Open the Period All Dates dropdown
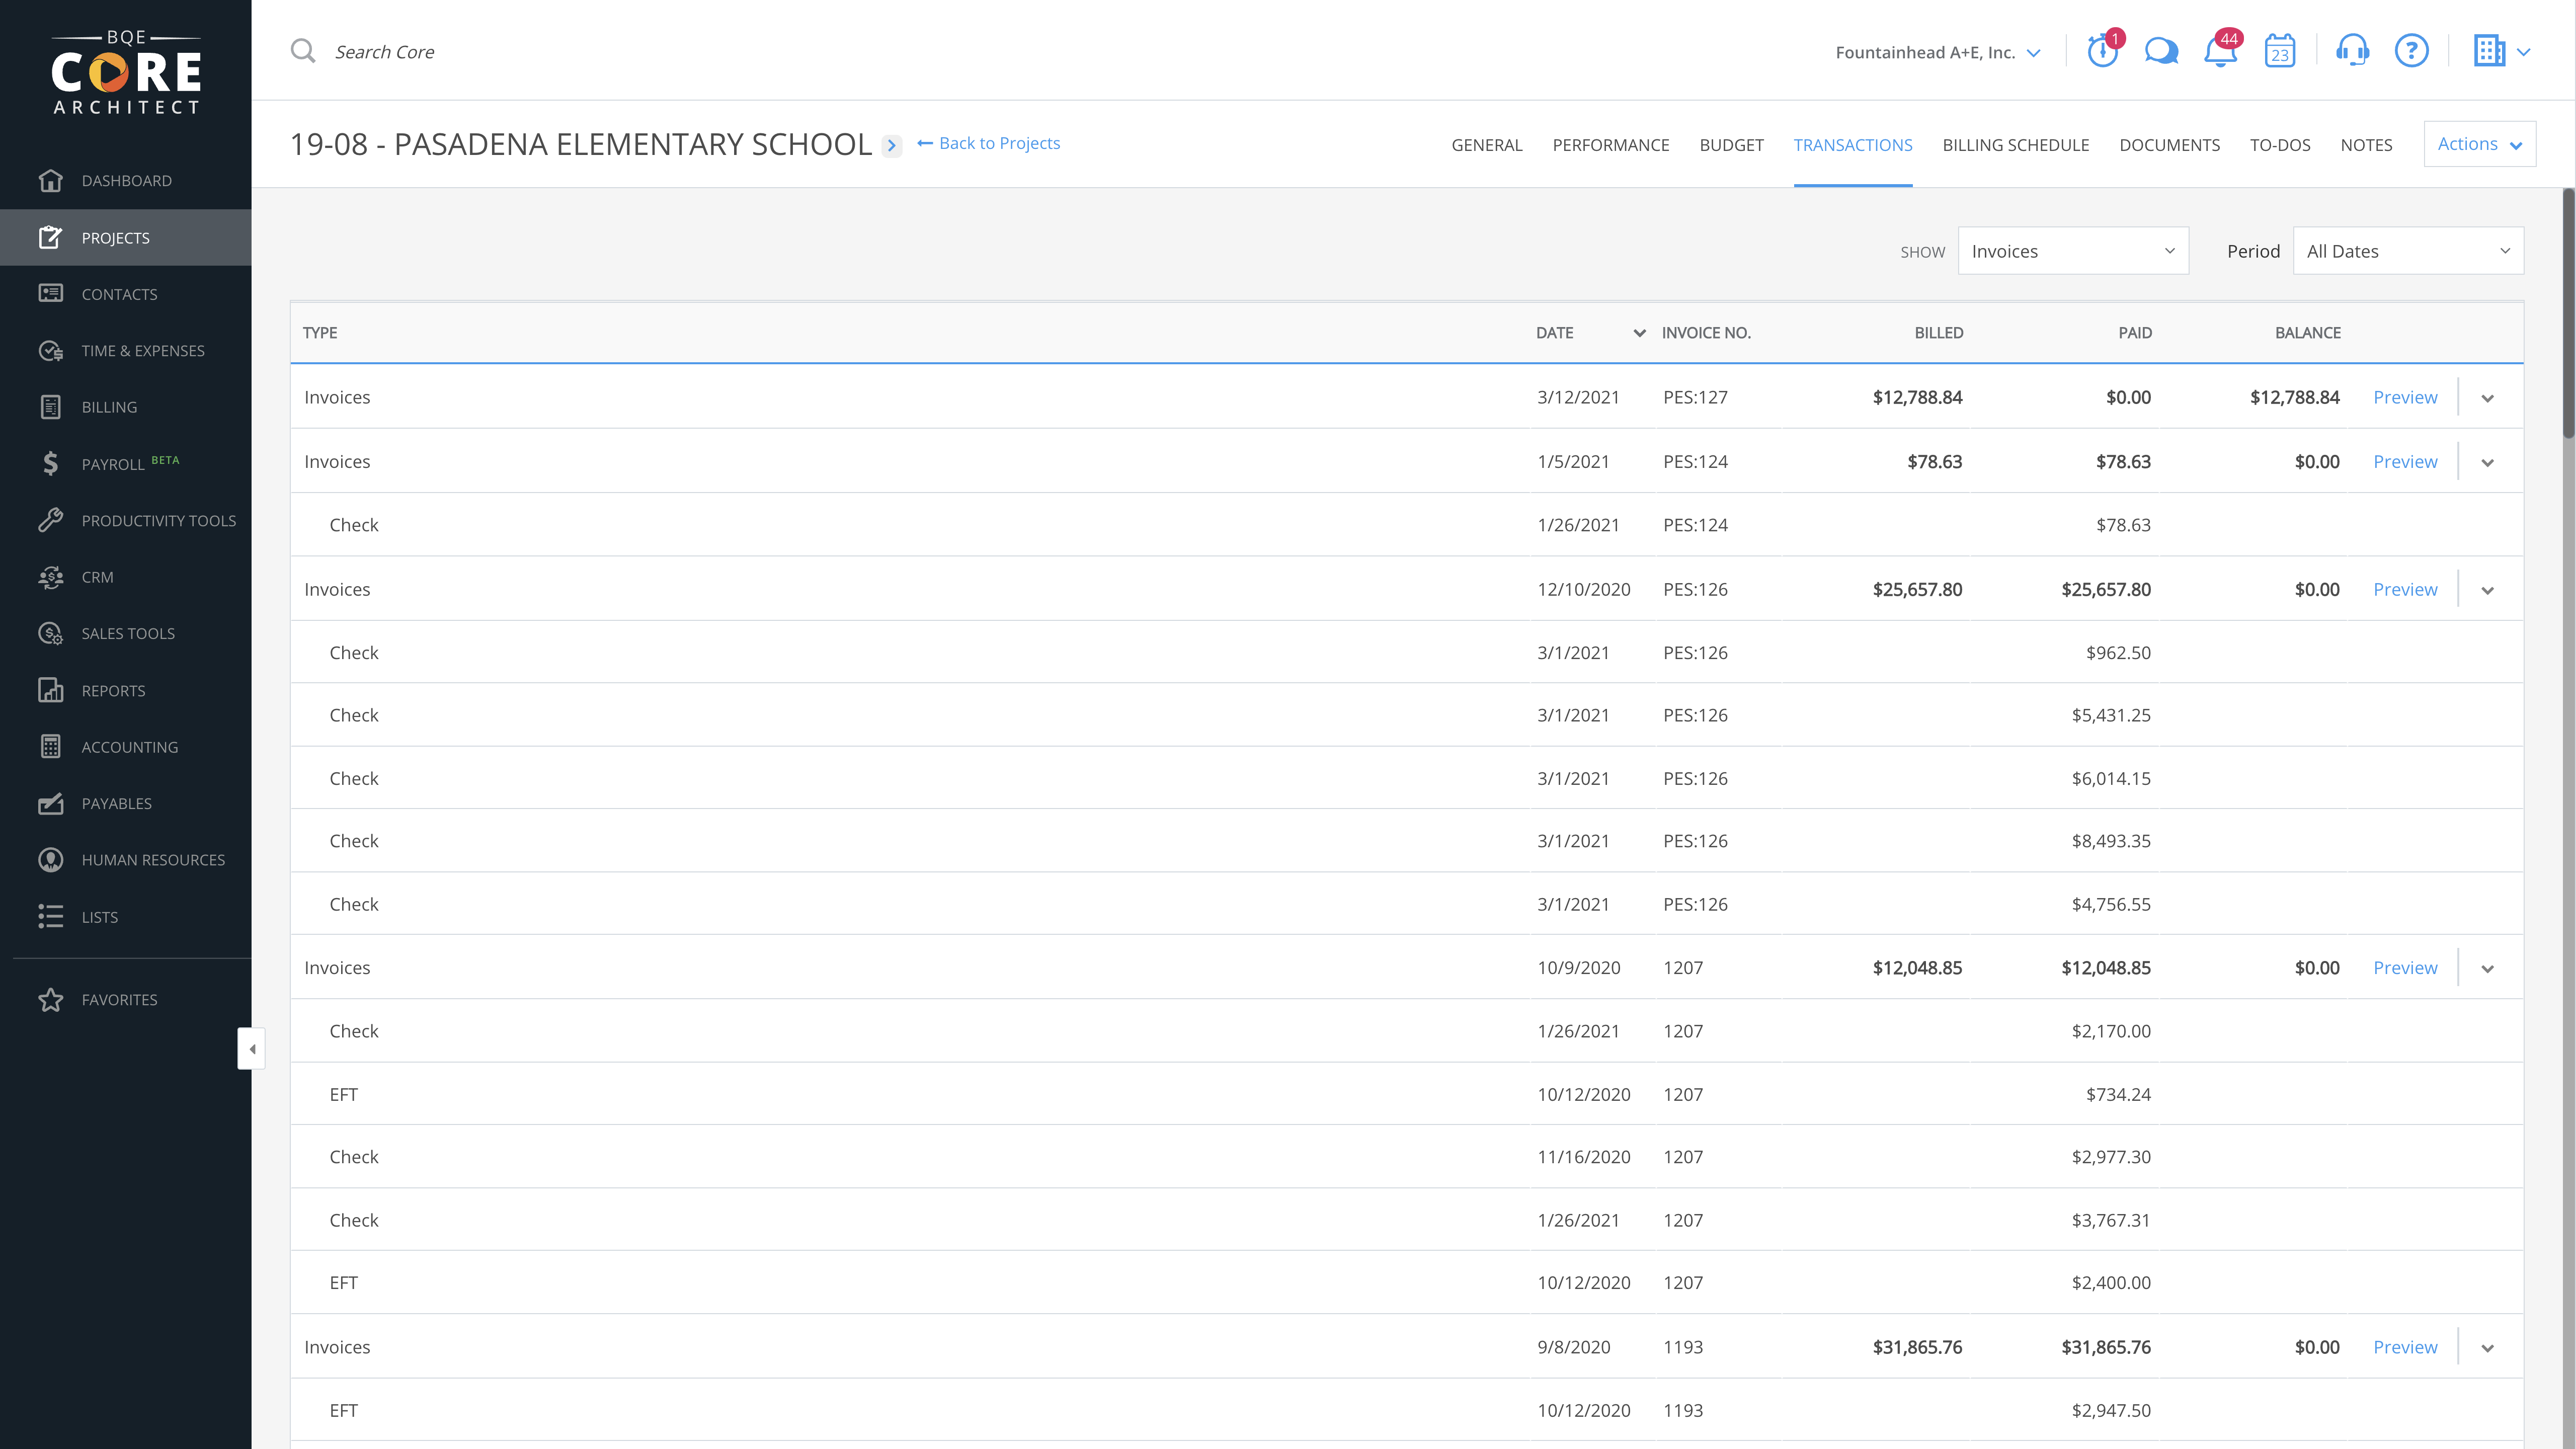Image resolution: width=2576 pixels, height=1449 pixels. click(2408, 251)
